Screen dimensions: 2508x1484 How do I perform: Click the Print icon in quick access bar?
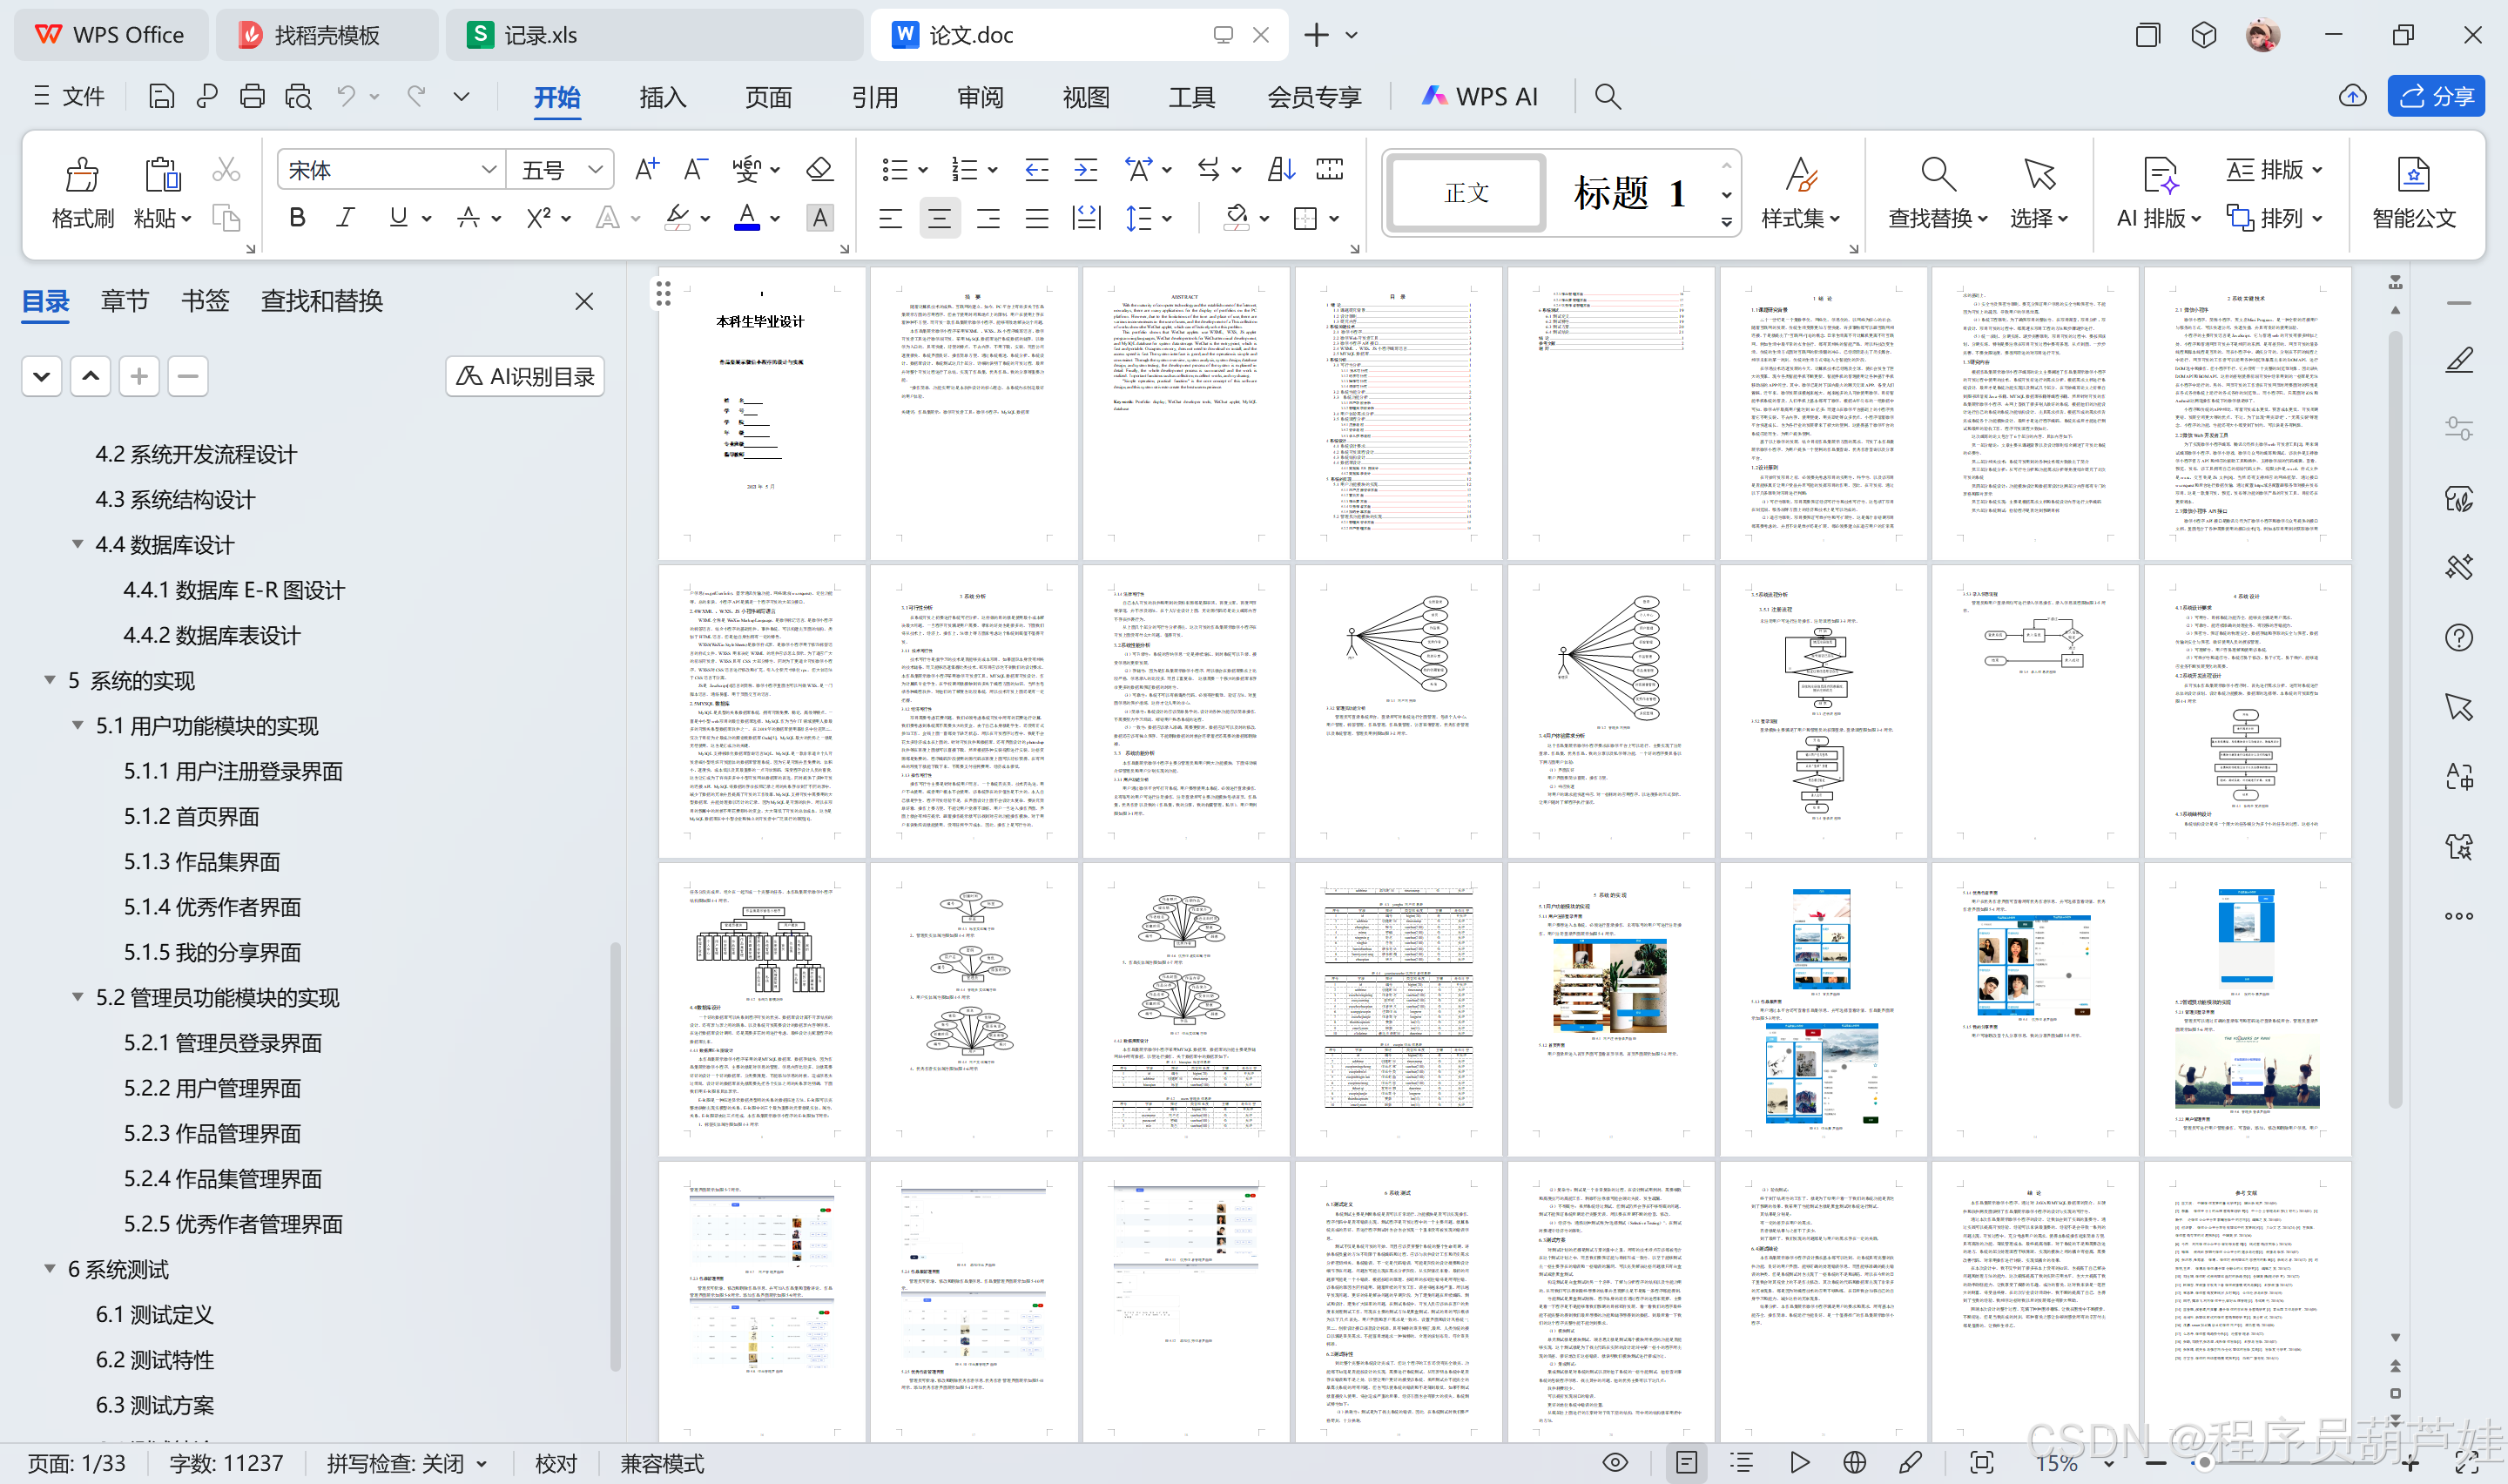point(252,96)
